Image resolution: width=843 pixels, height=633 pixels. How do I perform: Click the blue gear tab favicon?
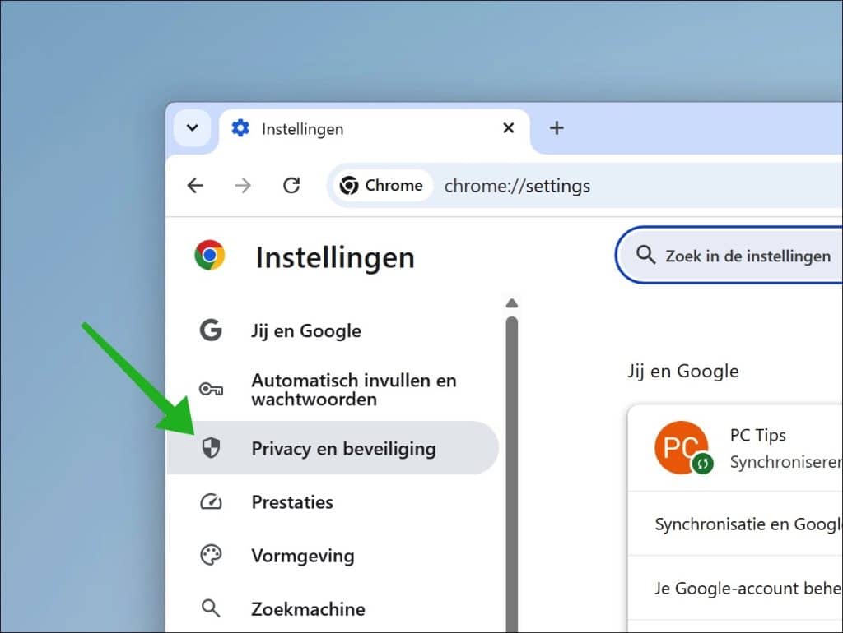tap(240, 128)
